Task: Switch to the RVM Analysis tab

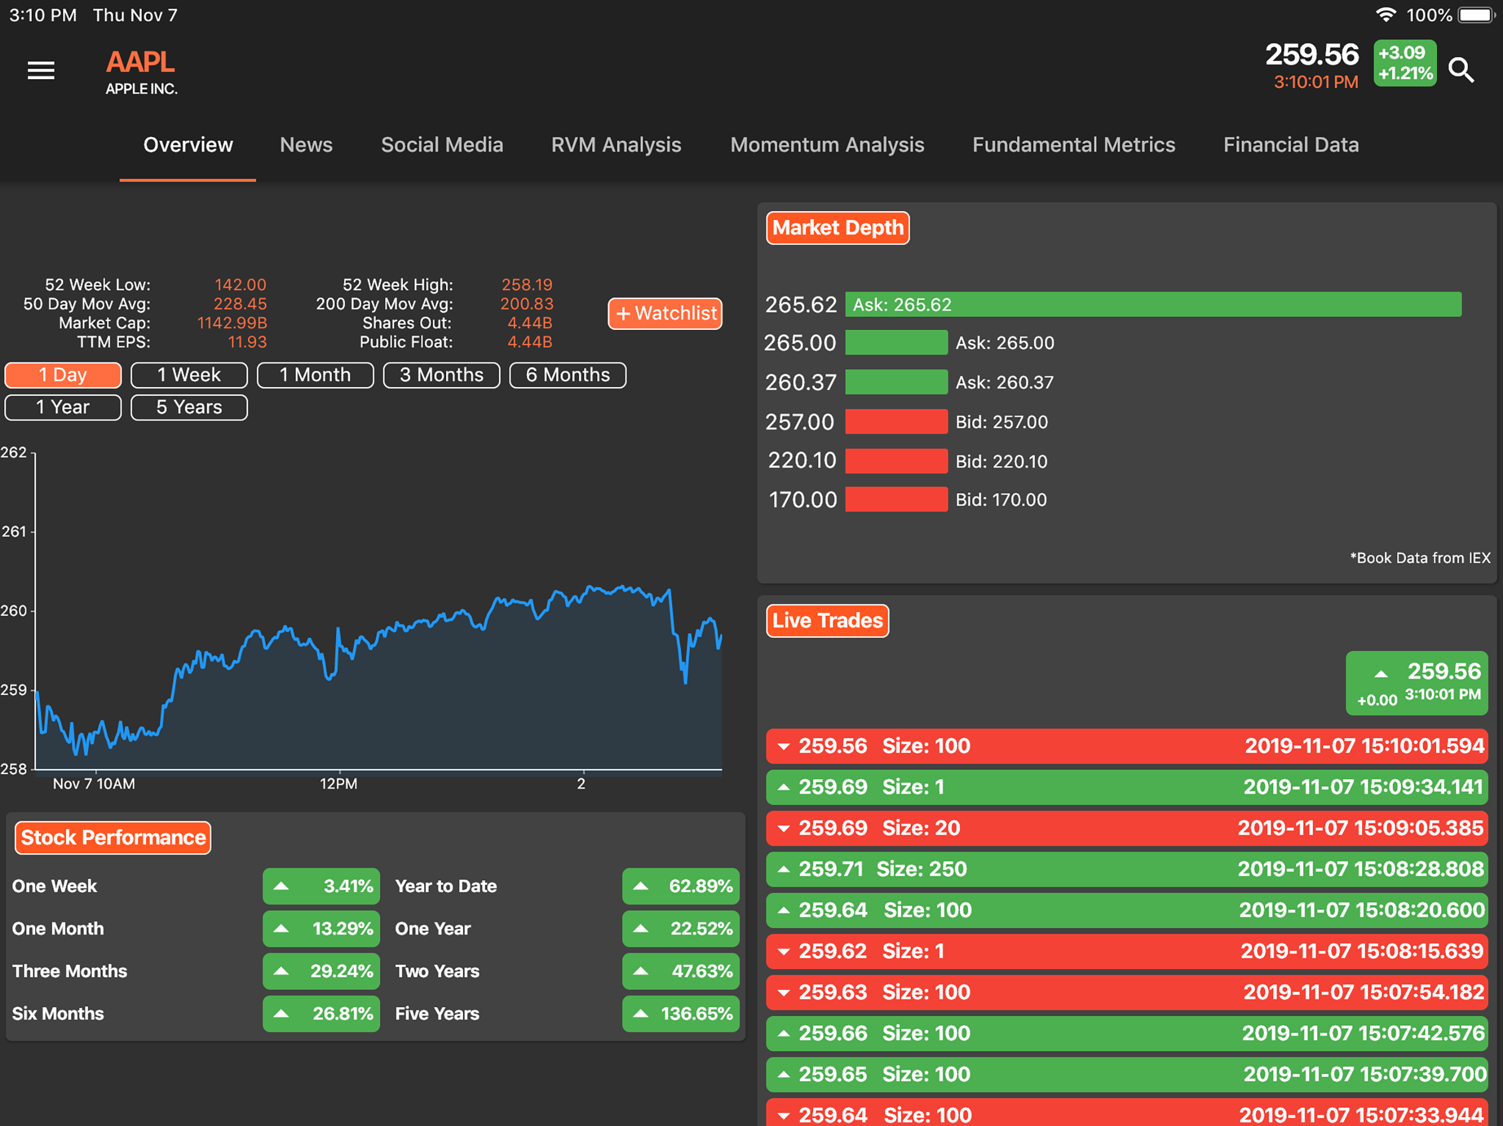Action: click(616, 145)
